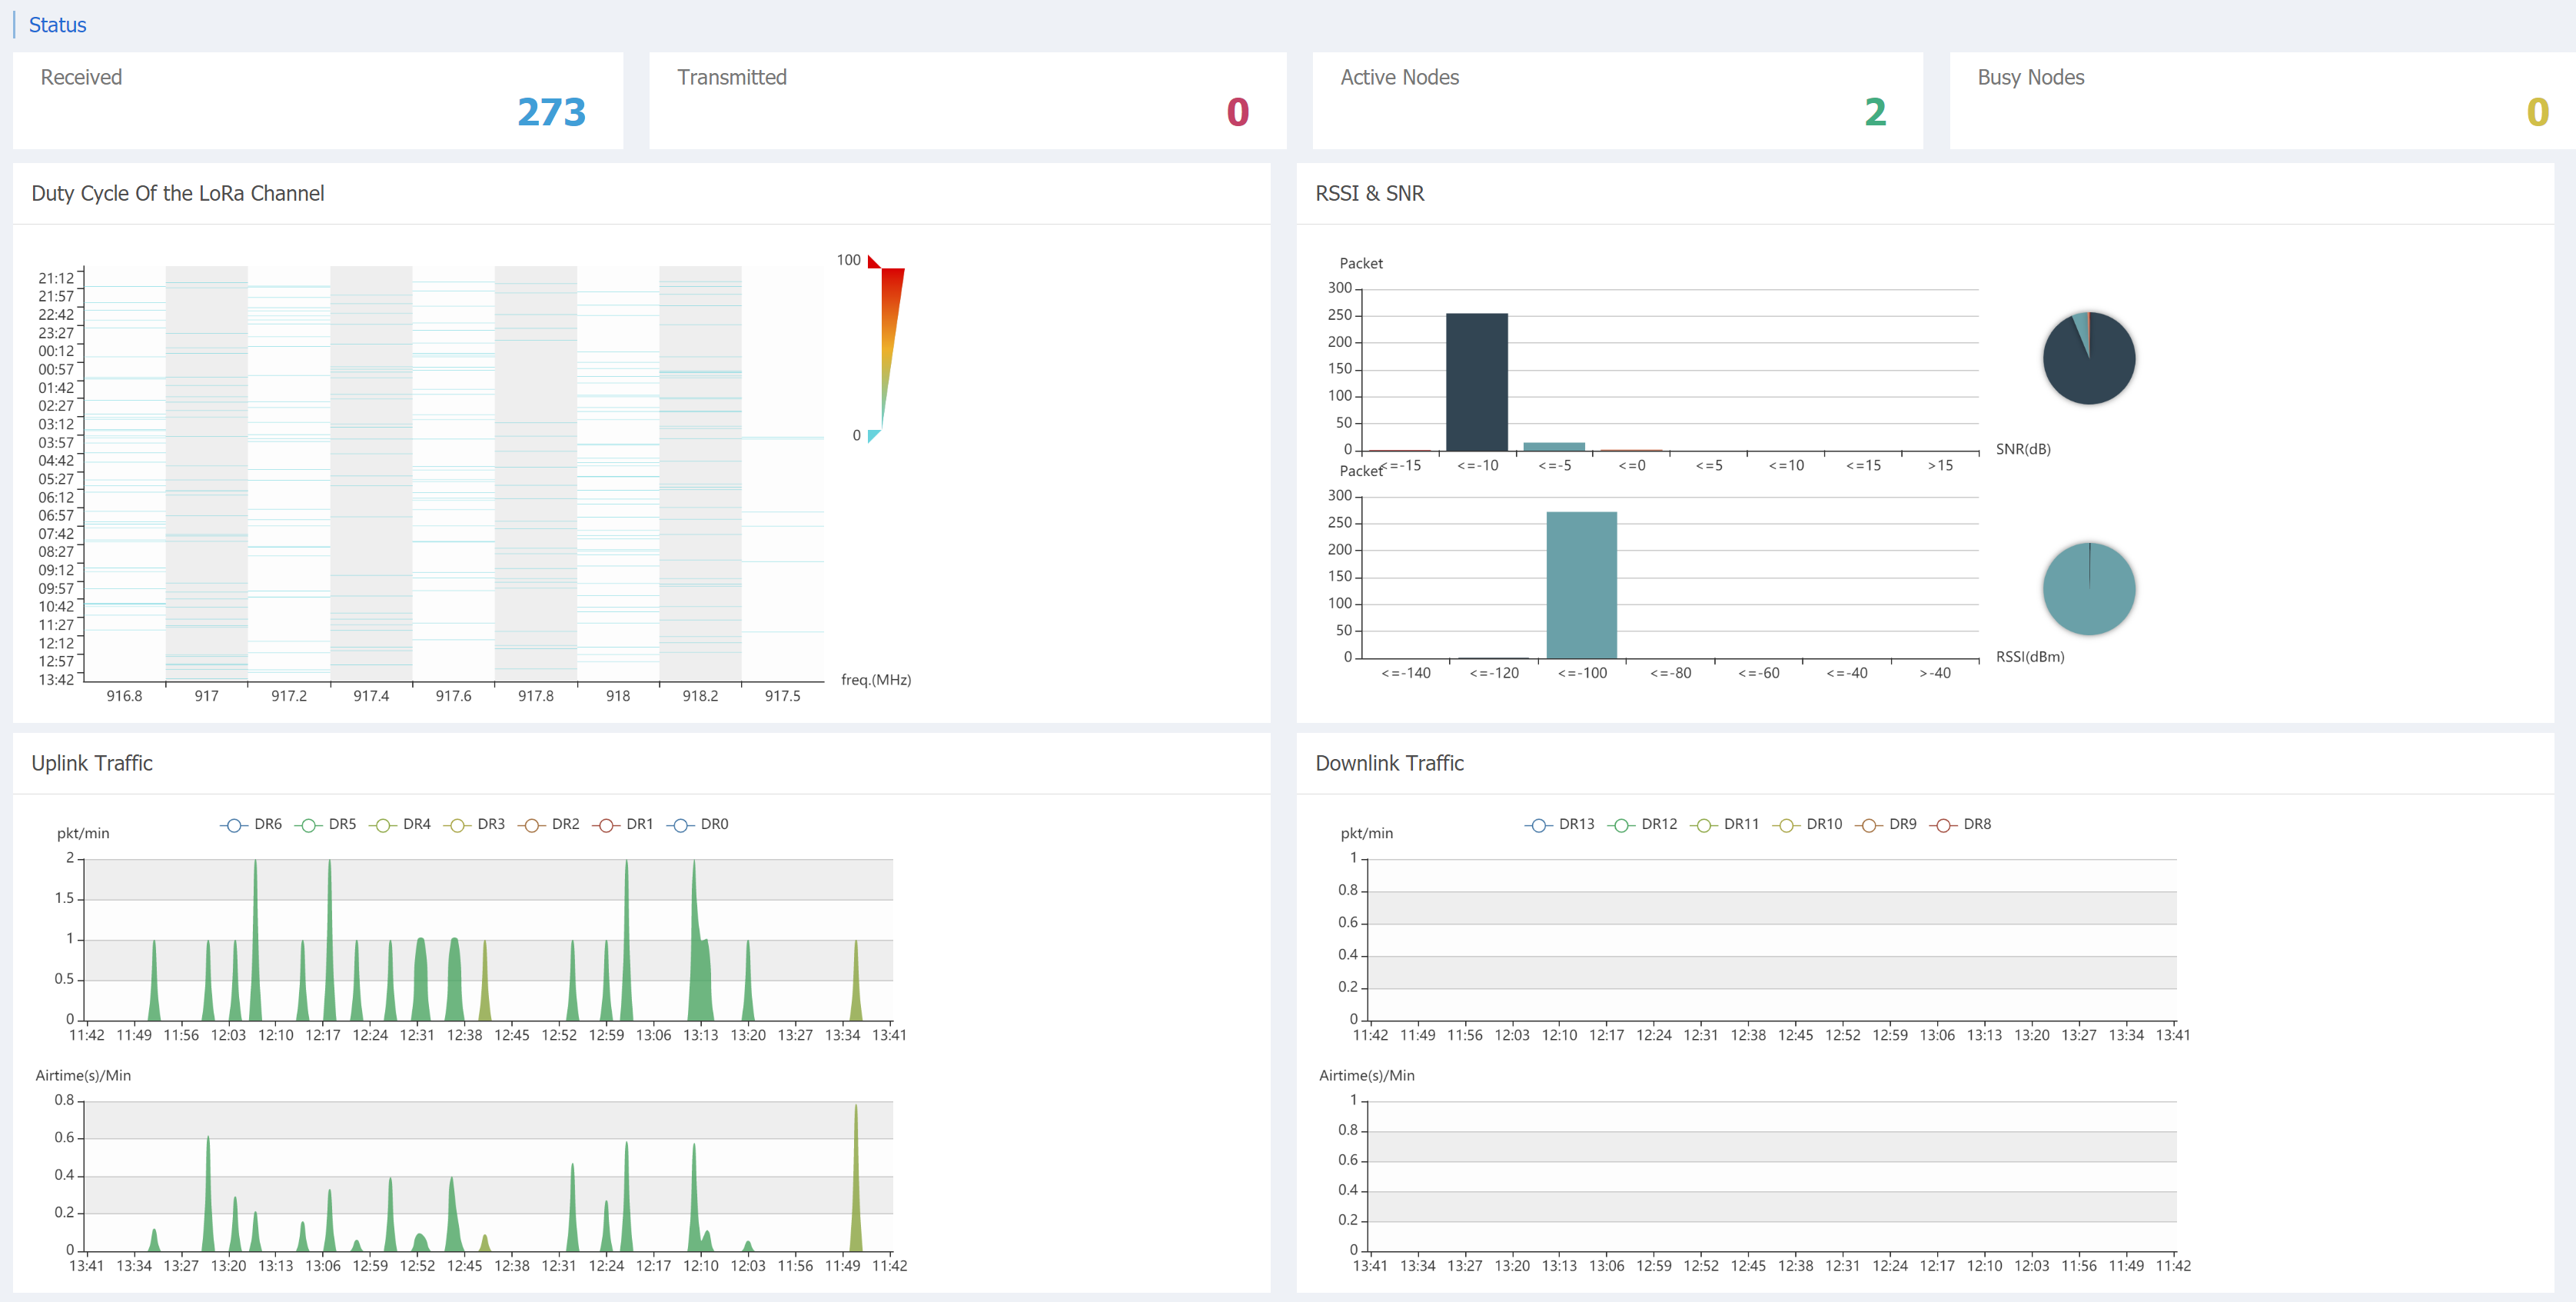2576x1302 pixels.
Task: Toggle DR10 series in Downlink Traffic legend
Action: (x=1807, y=824)
